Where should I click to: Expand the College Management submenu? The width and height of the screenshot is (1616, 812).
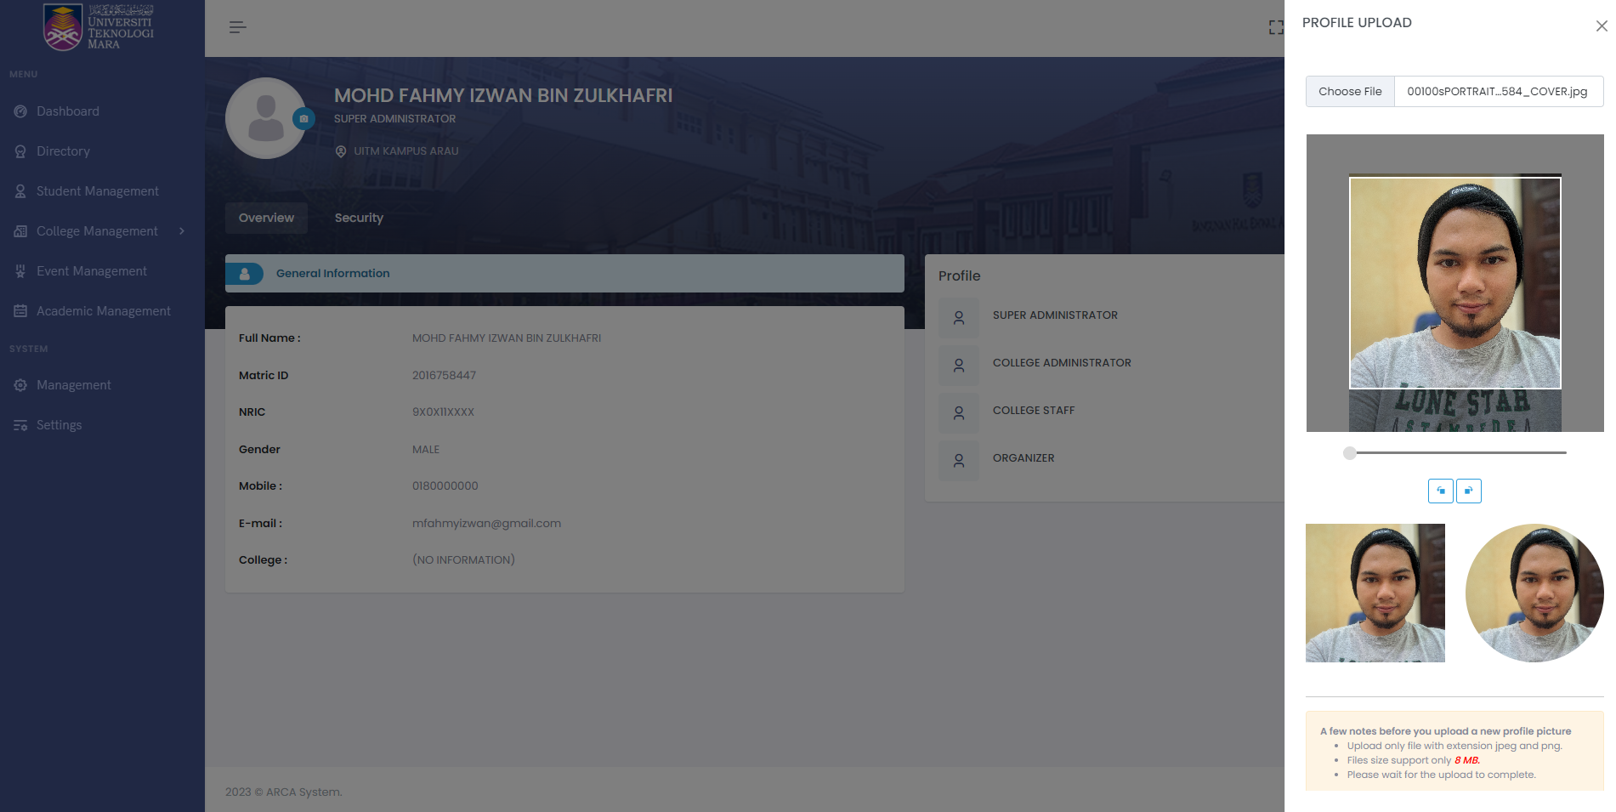click(182, 231)
